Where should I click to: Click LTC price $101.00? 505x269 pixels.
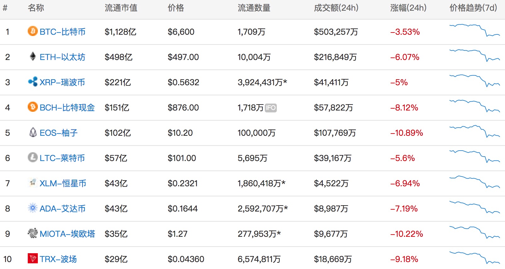(182, 158)
